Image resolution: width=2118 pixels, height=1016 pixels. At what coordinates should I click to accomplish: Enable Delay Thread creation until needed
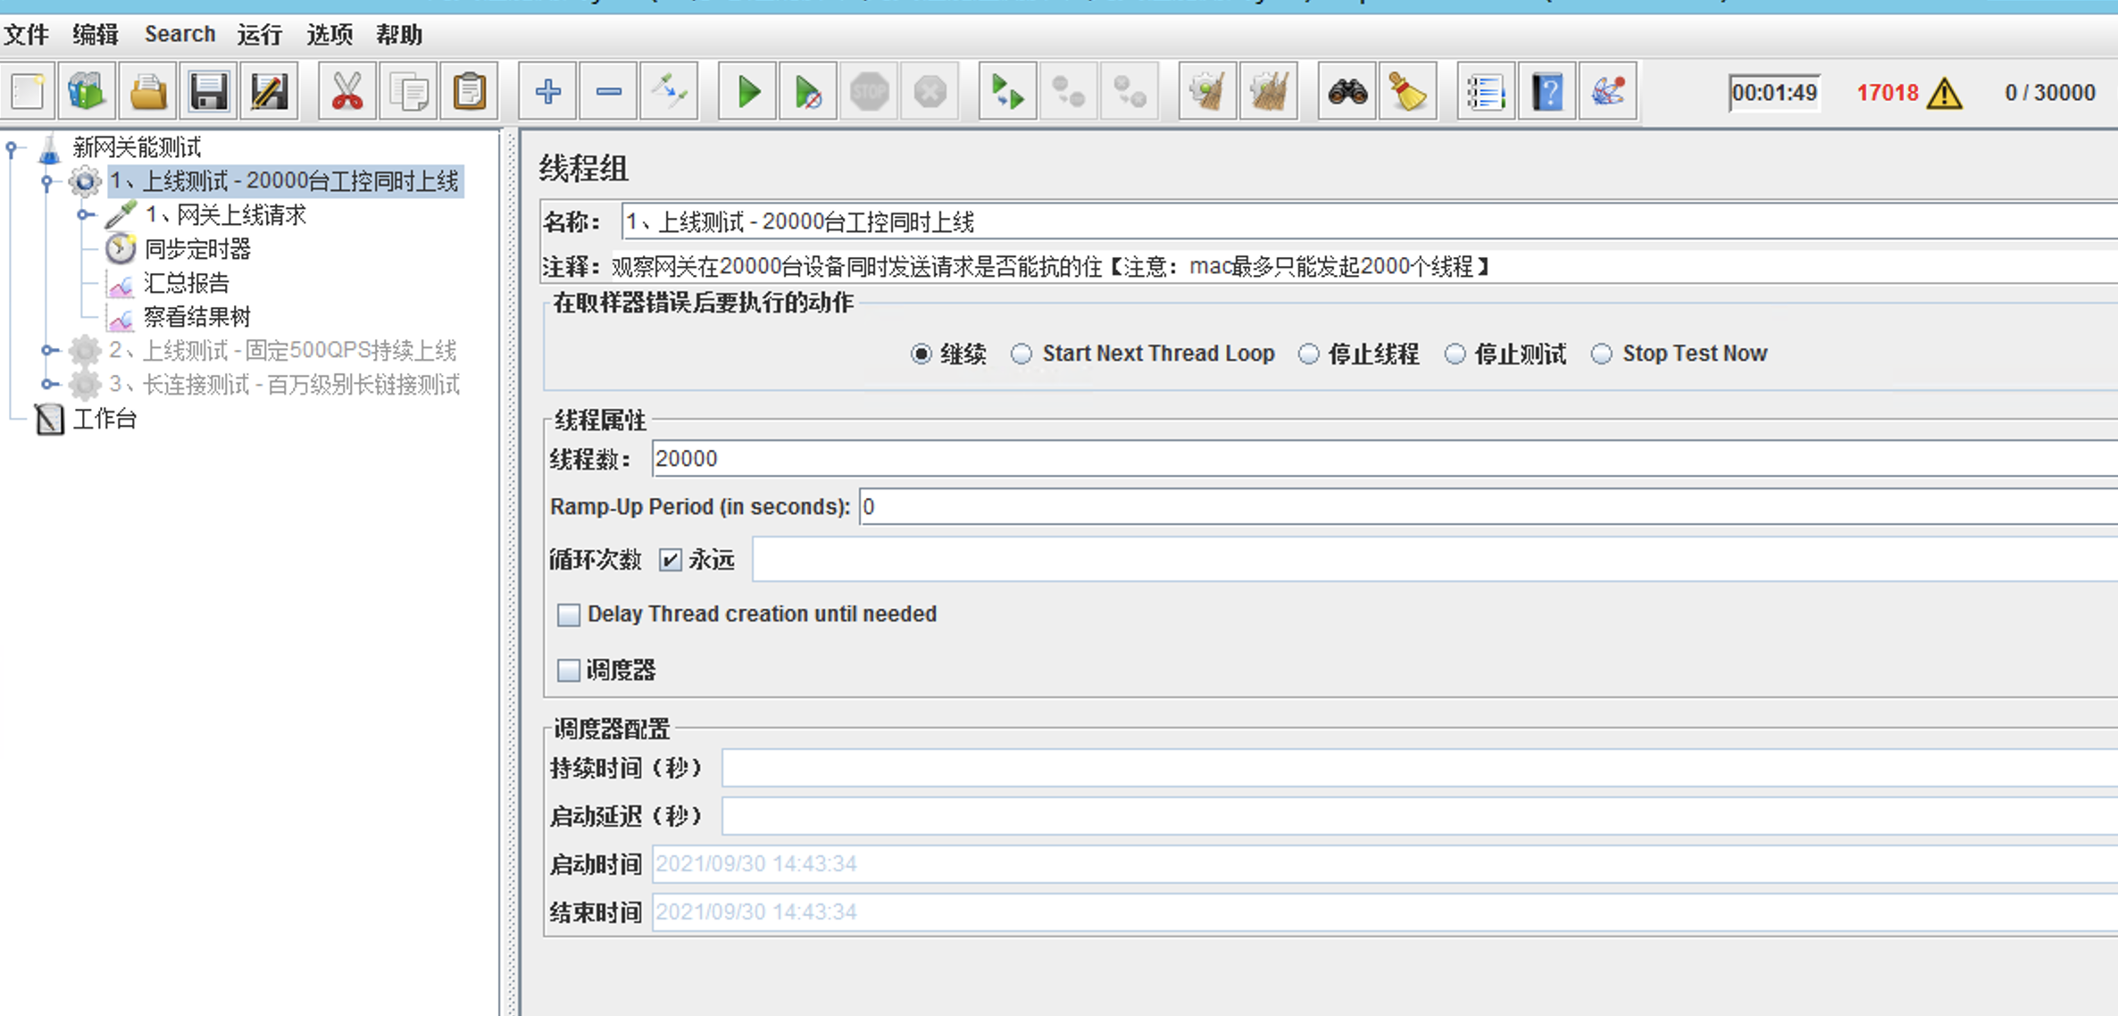pos(569,615)
